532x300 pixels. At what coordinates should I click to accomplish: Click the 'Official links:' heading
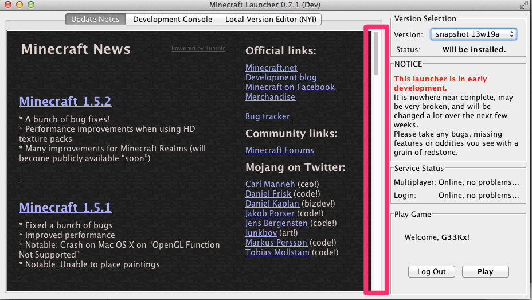[281, 51]
